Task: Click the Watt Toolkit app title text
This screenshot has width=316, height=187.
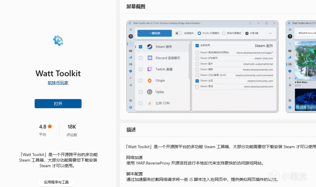Action: (x=58, y=73)
